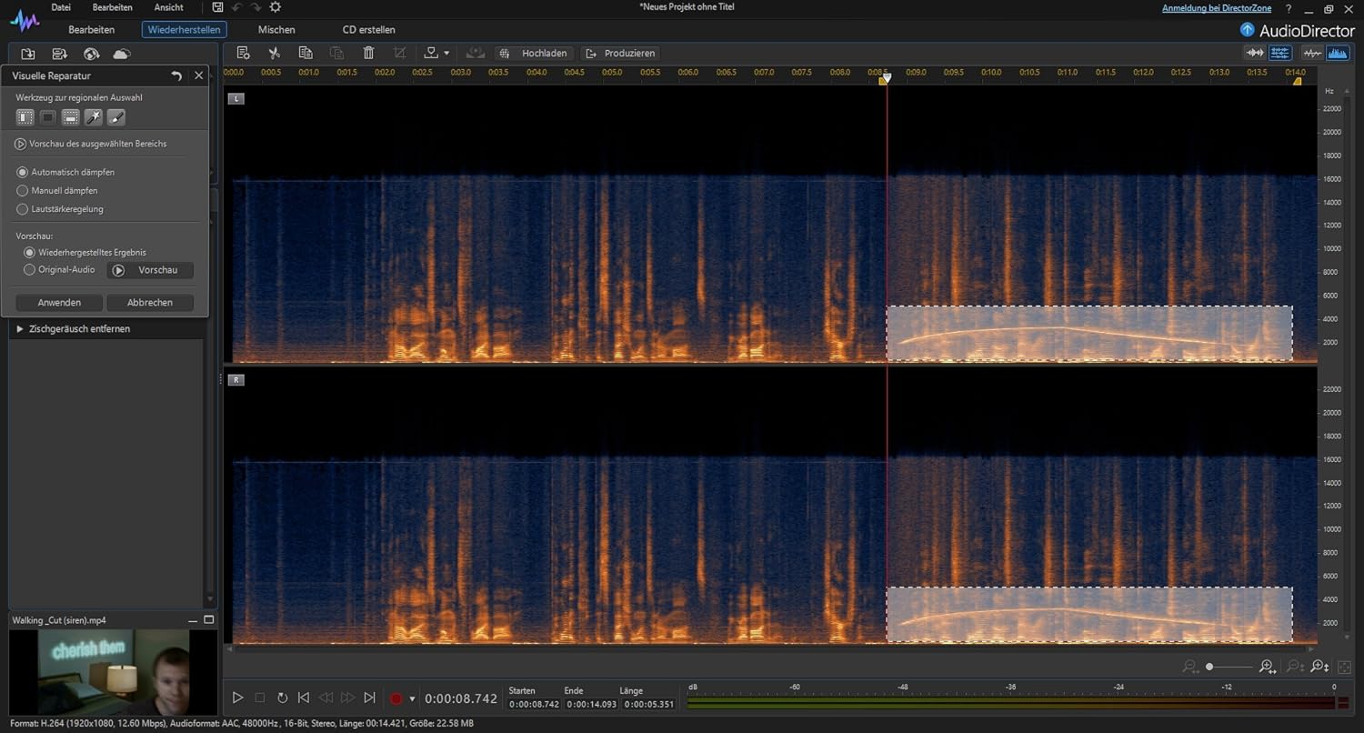The height and width of the screenshot is (733, 1364).
Task: Click the horizontal zoom-in magnifier
Action: click(x=1268, y=668)
